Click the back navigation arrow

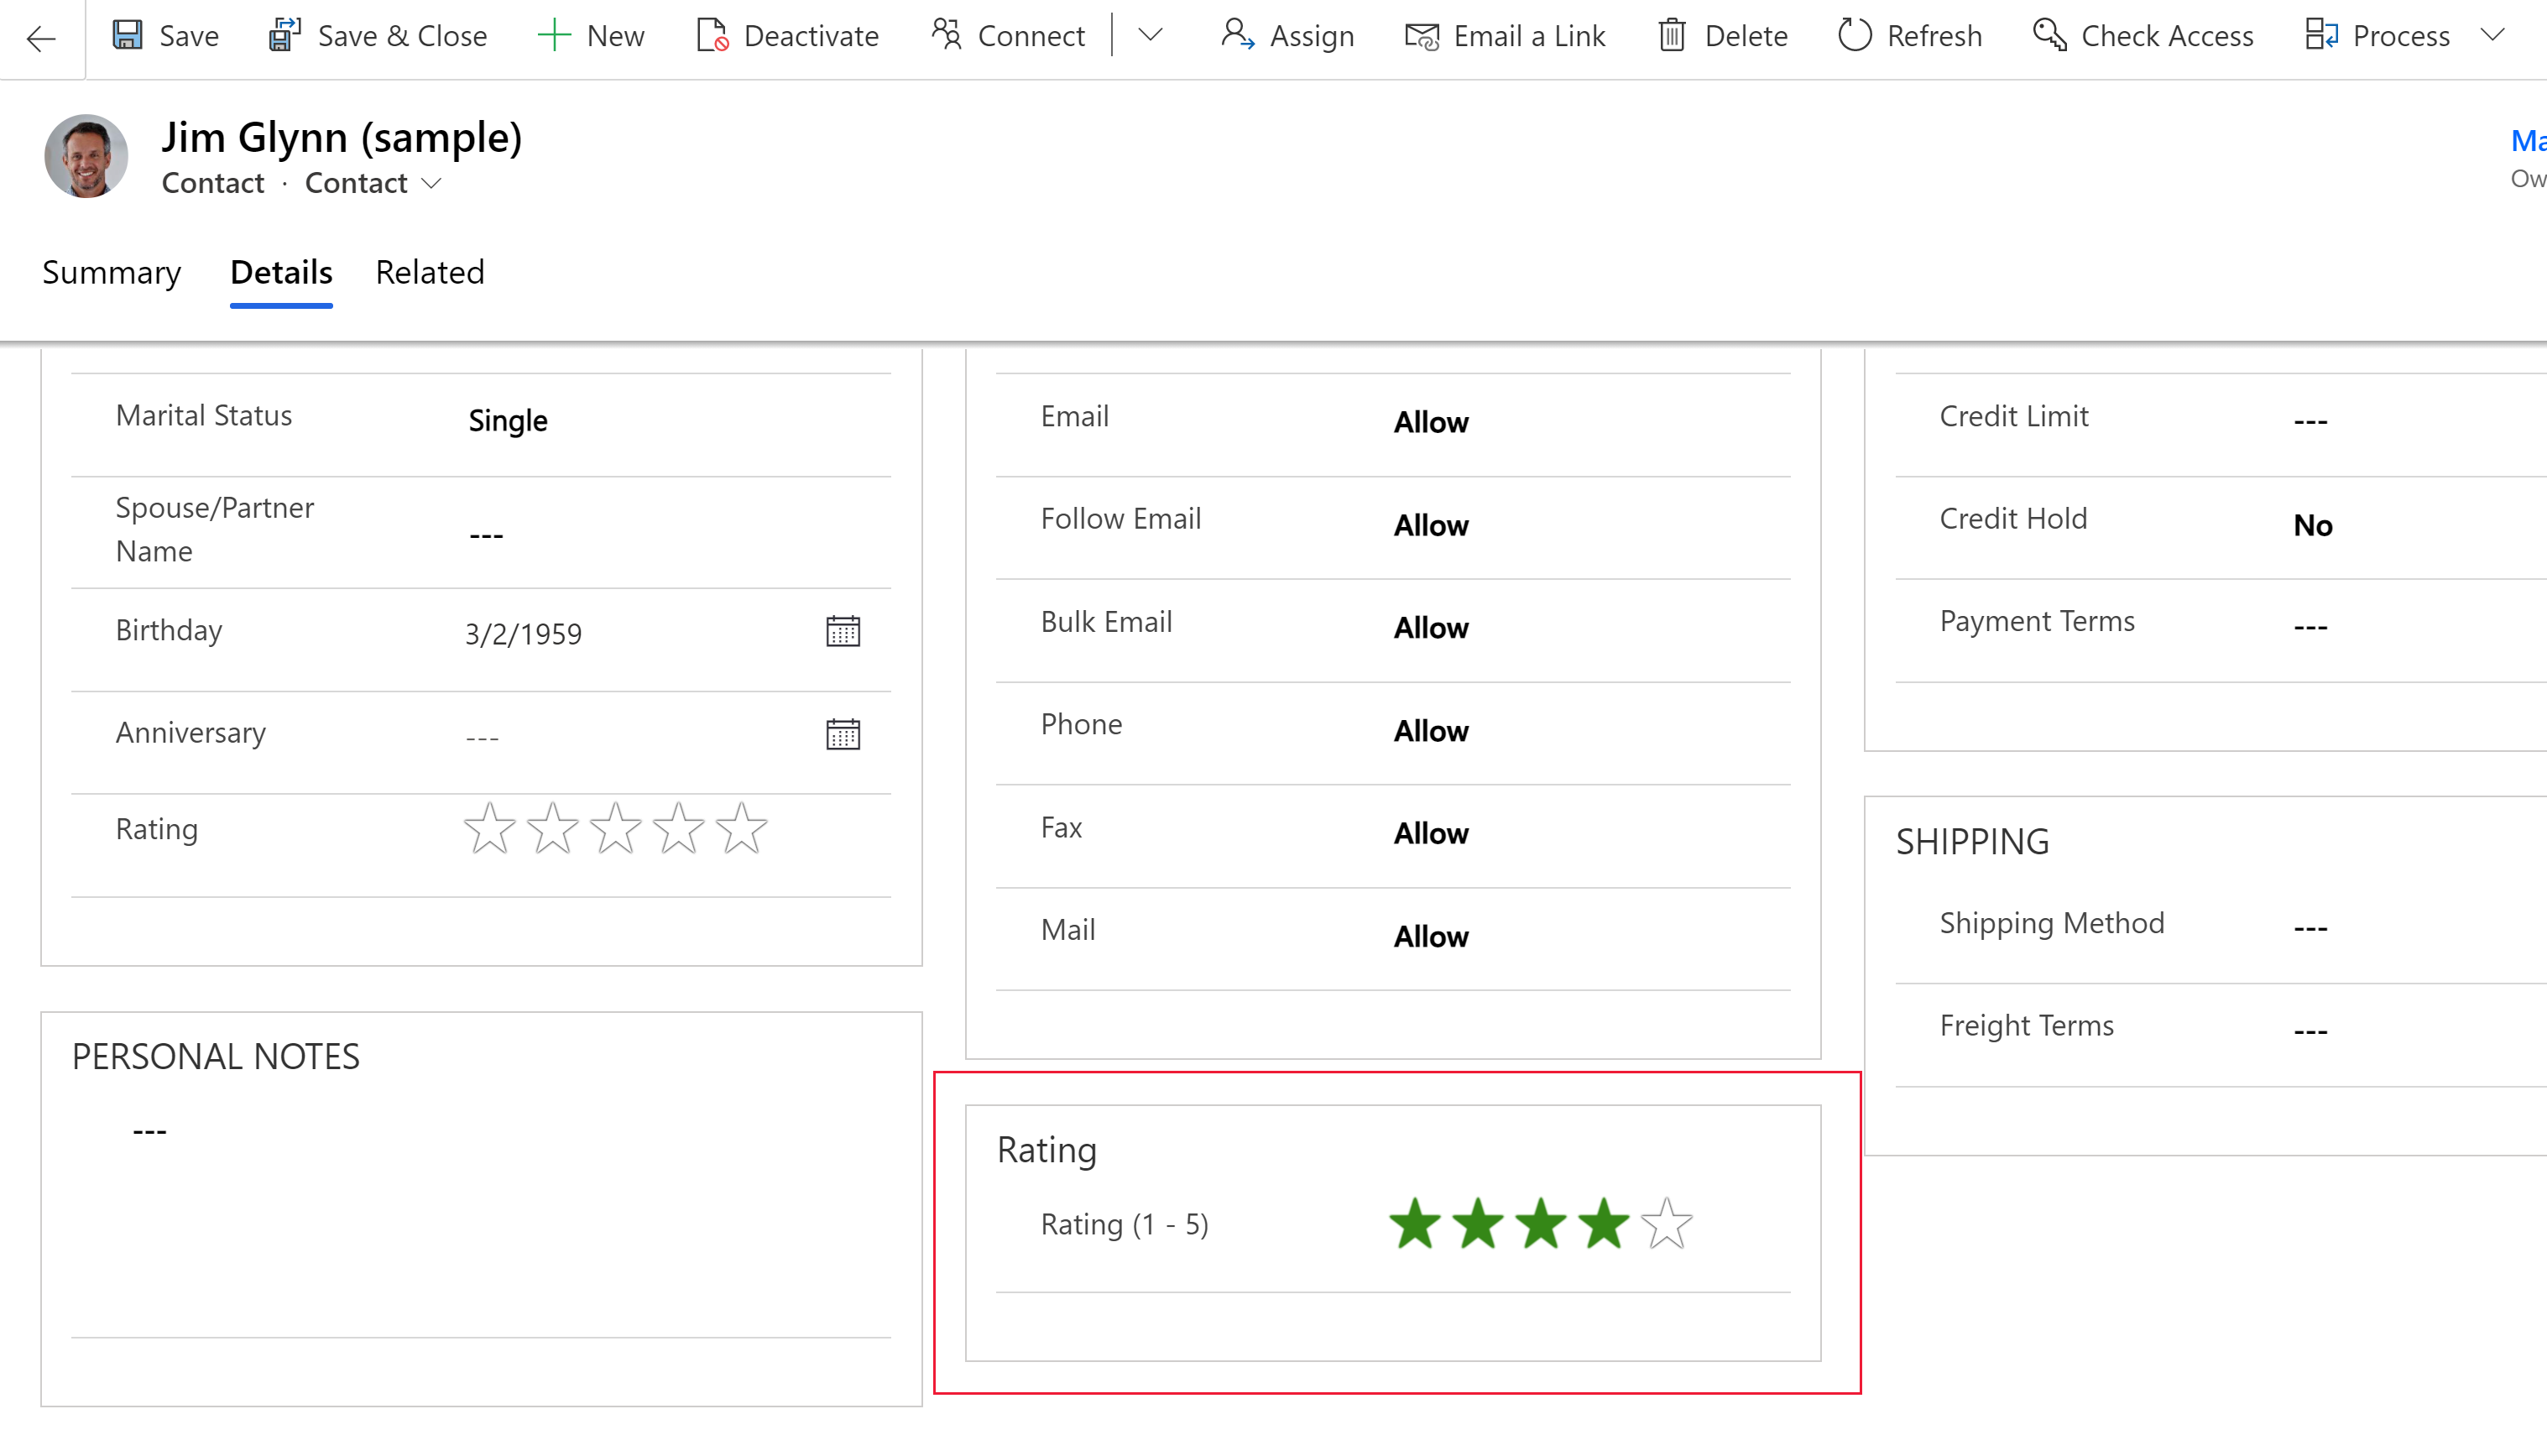[42, 35]
